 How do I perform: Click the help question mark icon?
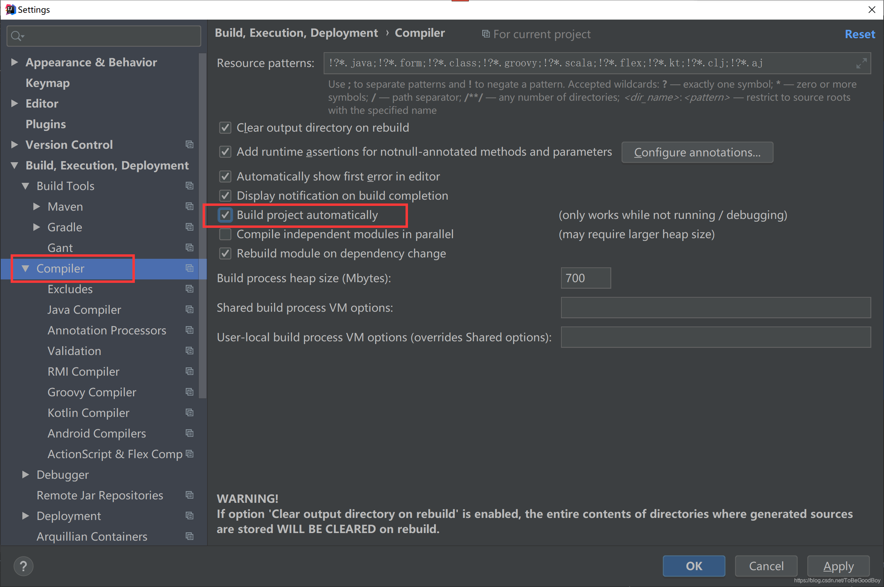tap(23, 566)
